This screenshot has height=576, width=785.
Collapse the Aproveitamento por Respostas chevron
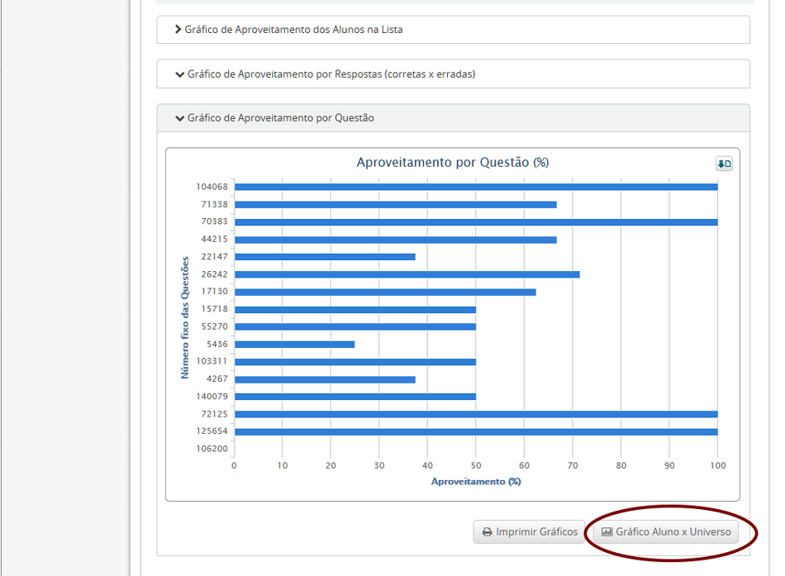pos(179,74)
